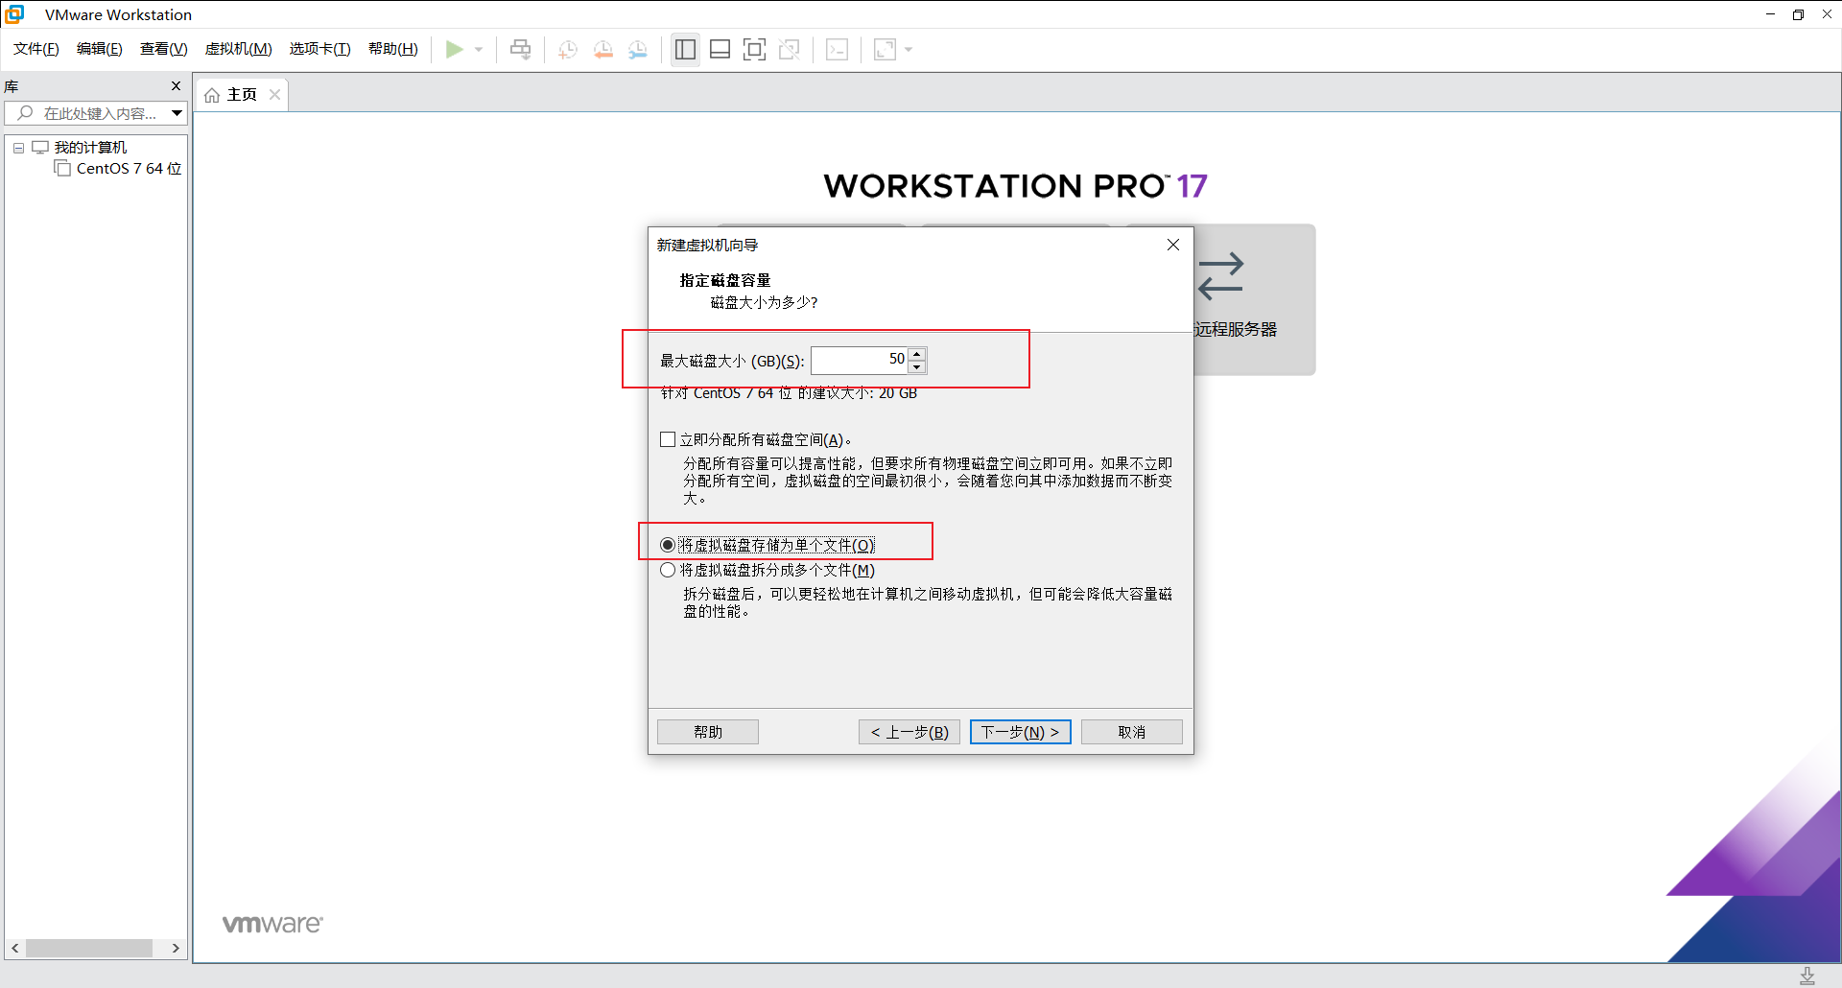Click the revert to snapshot icon
This screenshot has width=1842, height=988.
click(603, 49)
